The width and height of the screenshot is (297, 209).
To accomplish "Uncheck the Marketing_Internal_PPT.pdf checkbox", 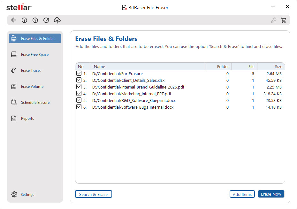I will tap(79, 93).
